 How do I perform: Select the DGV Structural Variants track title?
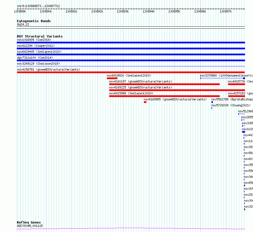(x=40, y=36)
